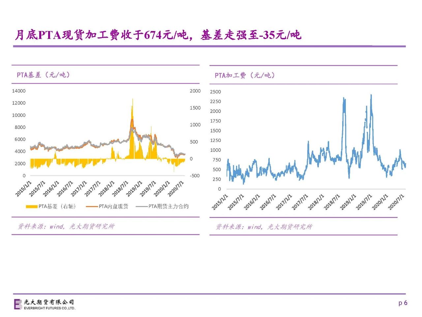Click the "750" axis label in PTA加工费 chart
The image size is (422, 317).
point(217,160)
